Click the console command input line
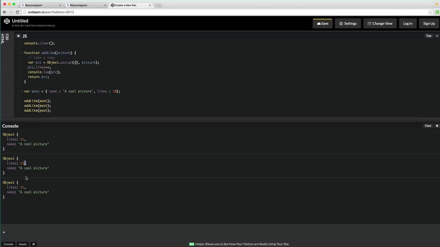Viewport: 440px width, 247px height. [220, 232]
